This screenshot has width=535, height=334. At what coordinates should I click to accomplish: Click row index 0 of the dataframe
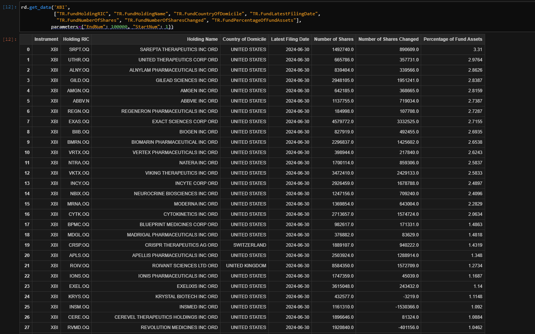click(x=28, y=50)
